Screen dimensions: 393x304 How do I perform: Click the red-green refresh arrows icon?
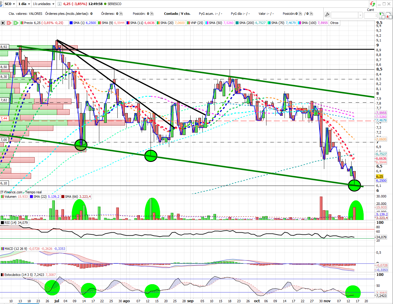tap(372, 4)
